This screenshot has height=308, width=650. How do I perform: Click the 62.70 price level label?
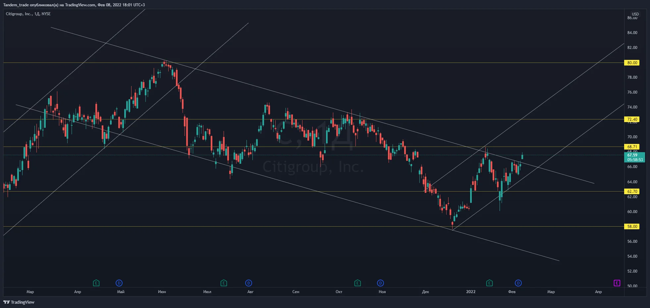(x=632, y=191)
